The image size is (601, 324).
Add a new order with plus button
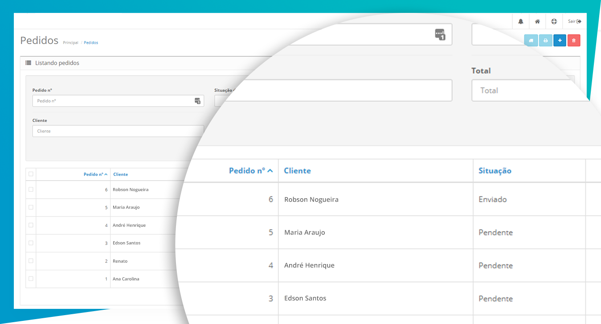tap(560, 40)
